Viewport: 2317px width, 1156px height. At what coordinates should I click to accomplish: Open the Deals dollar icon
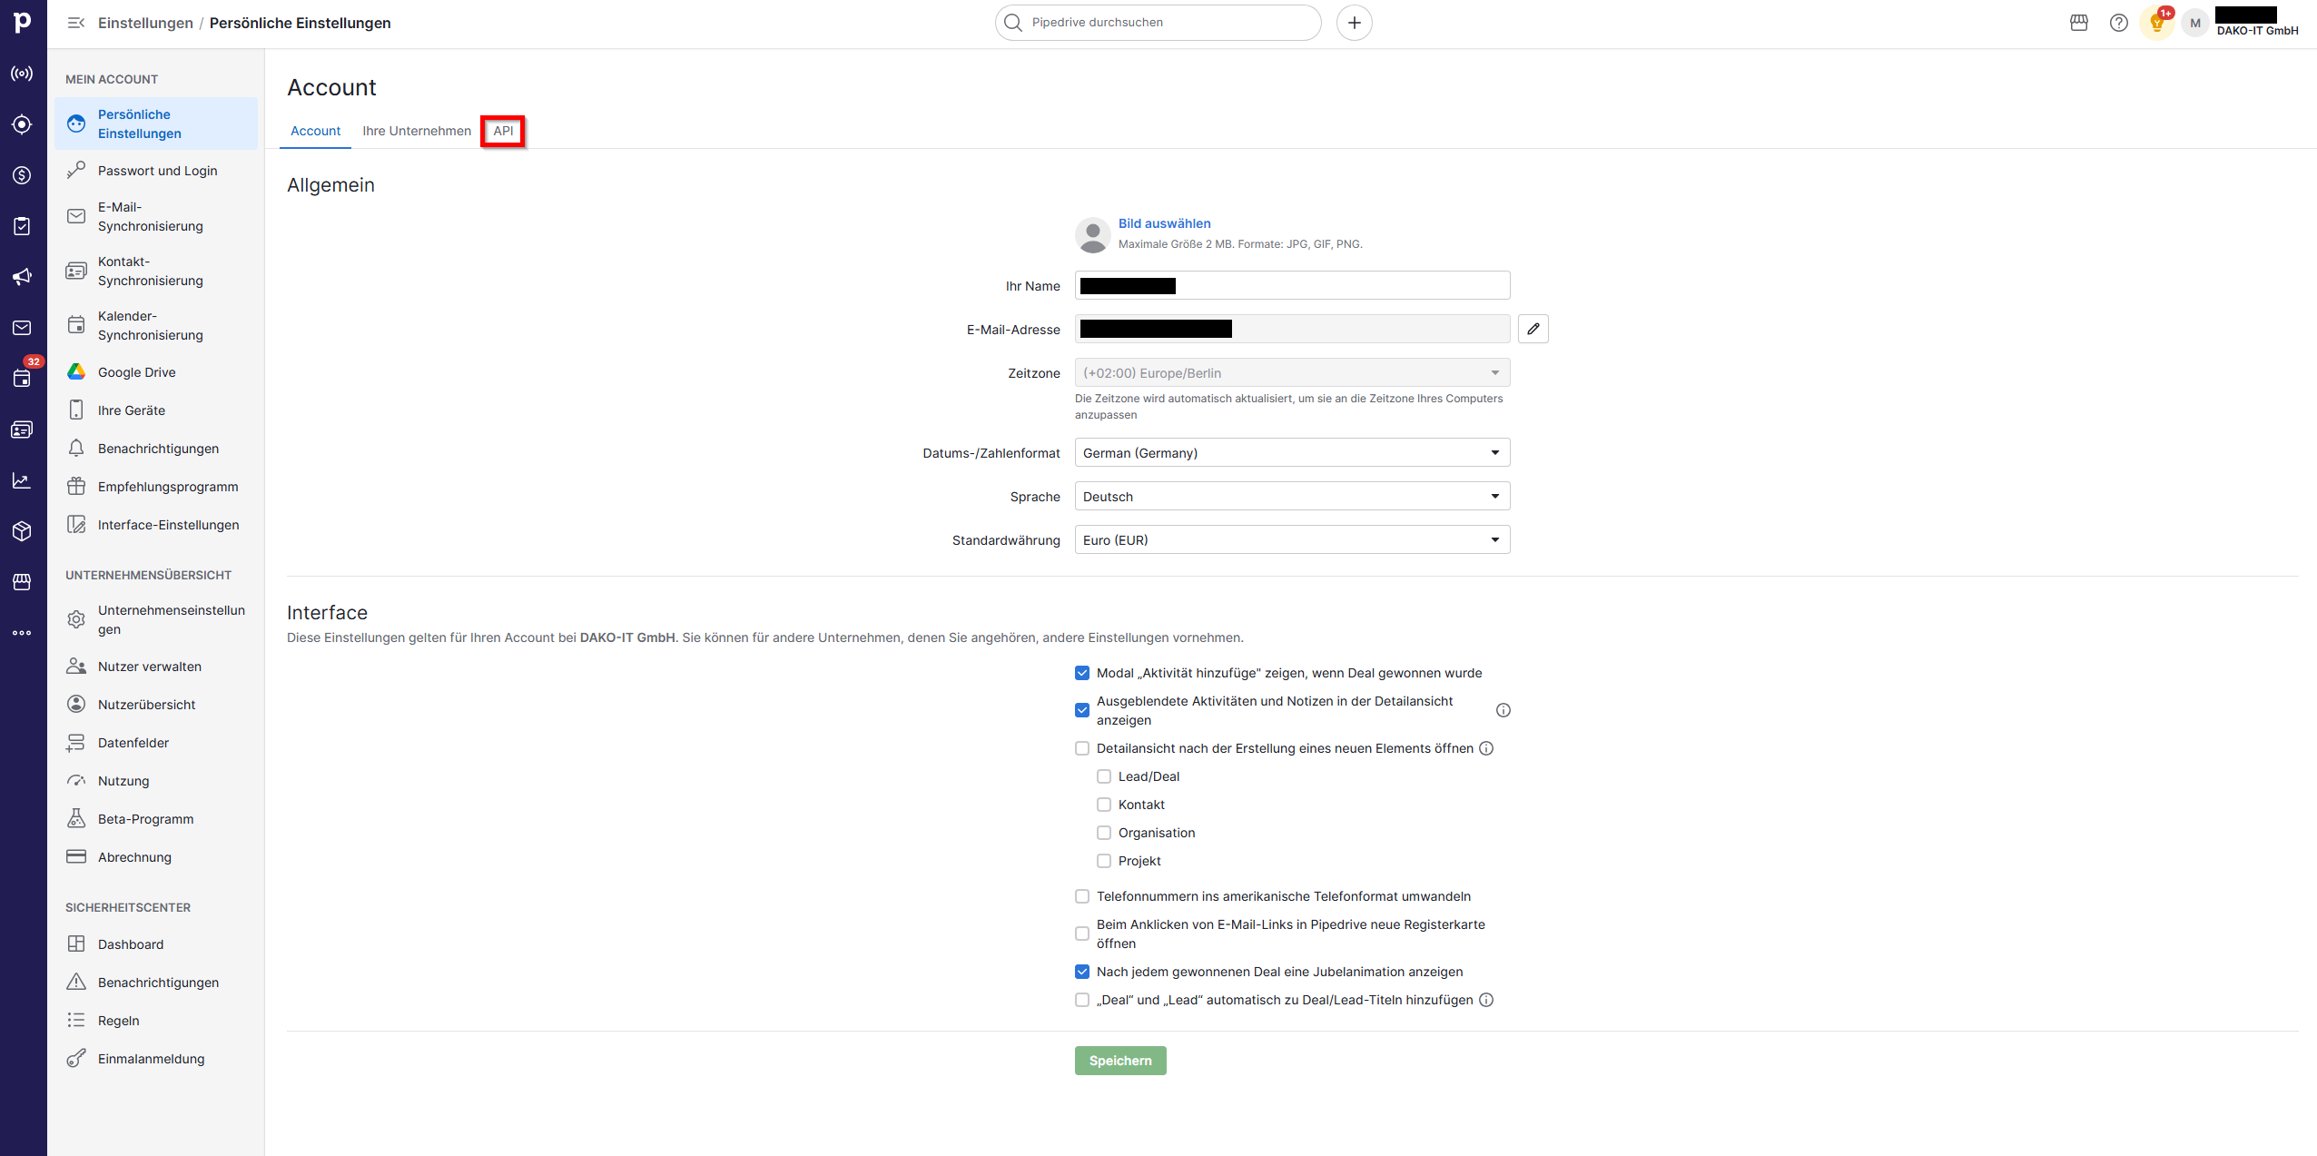point(23,175)
